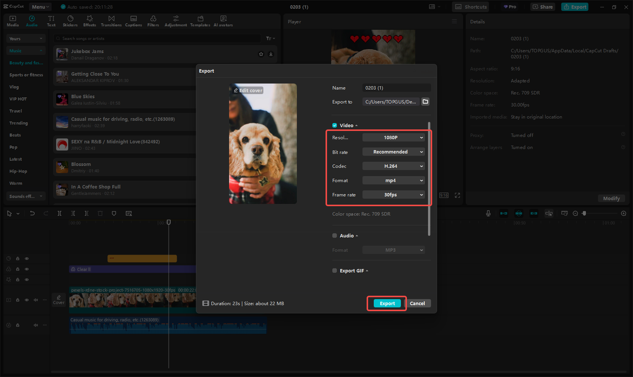Viewport: 633px width, 377px height.
Task: Click the Export button in the dialog
Action: pyautogui.click(x=386, y=303)
